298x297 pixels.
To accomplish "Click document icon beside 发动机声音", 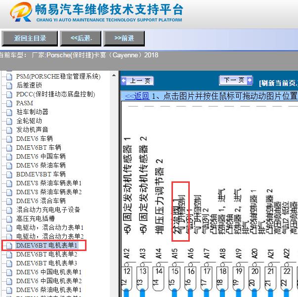I will coord(9,130).
